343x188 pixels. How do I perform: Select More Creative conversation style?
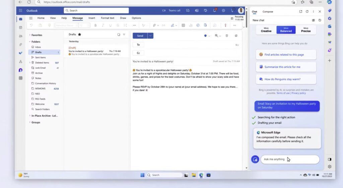[x=266, y=30]
